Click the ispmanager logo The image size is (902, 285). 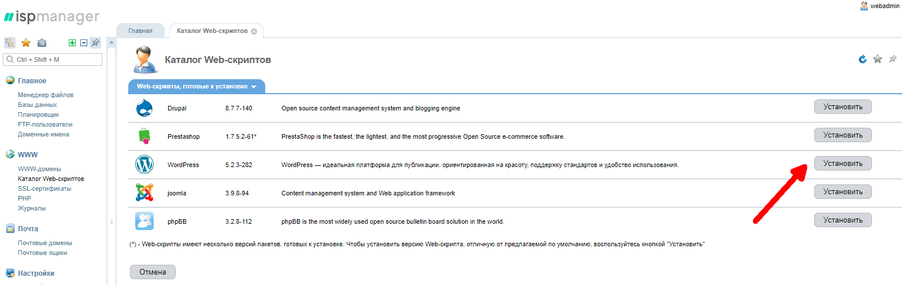[52, 17]
